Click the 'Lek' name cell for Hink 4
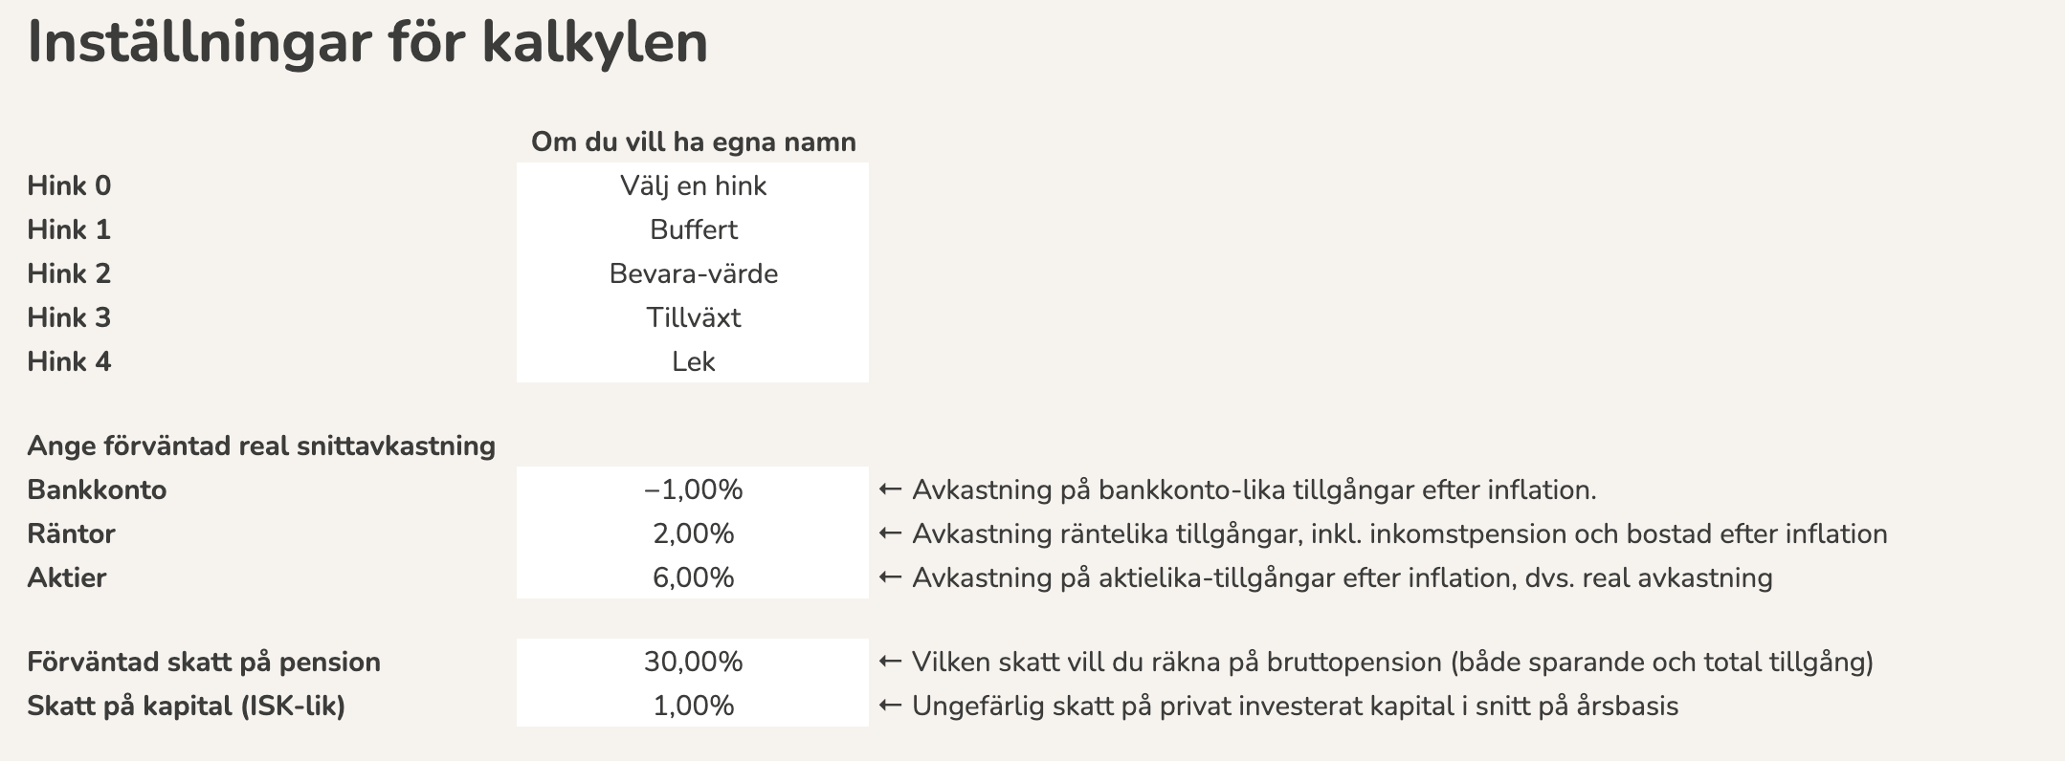Screen dimensions: 2065x761 click(x=693, y=361)
